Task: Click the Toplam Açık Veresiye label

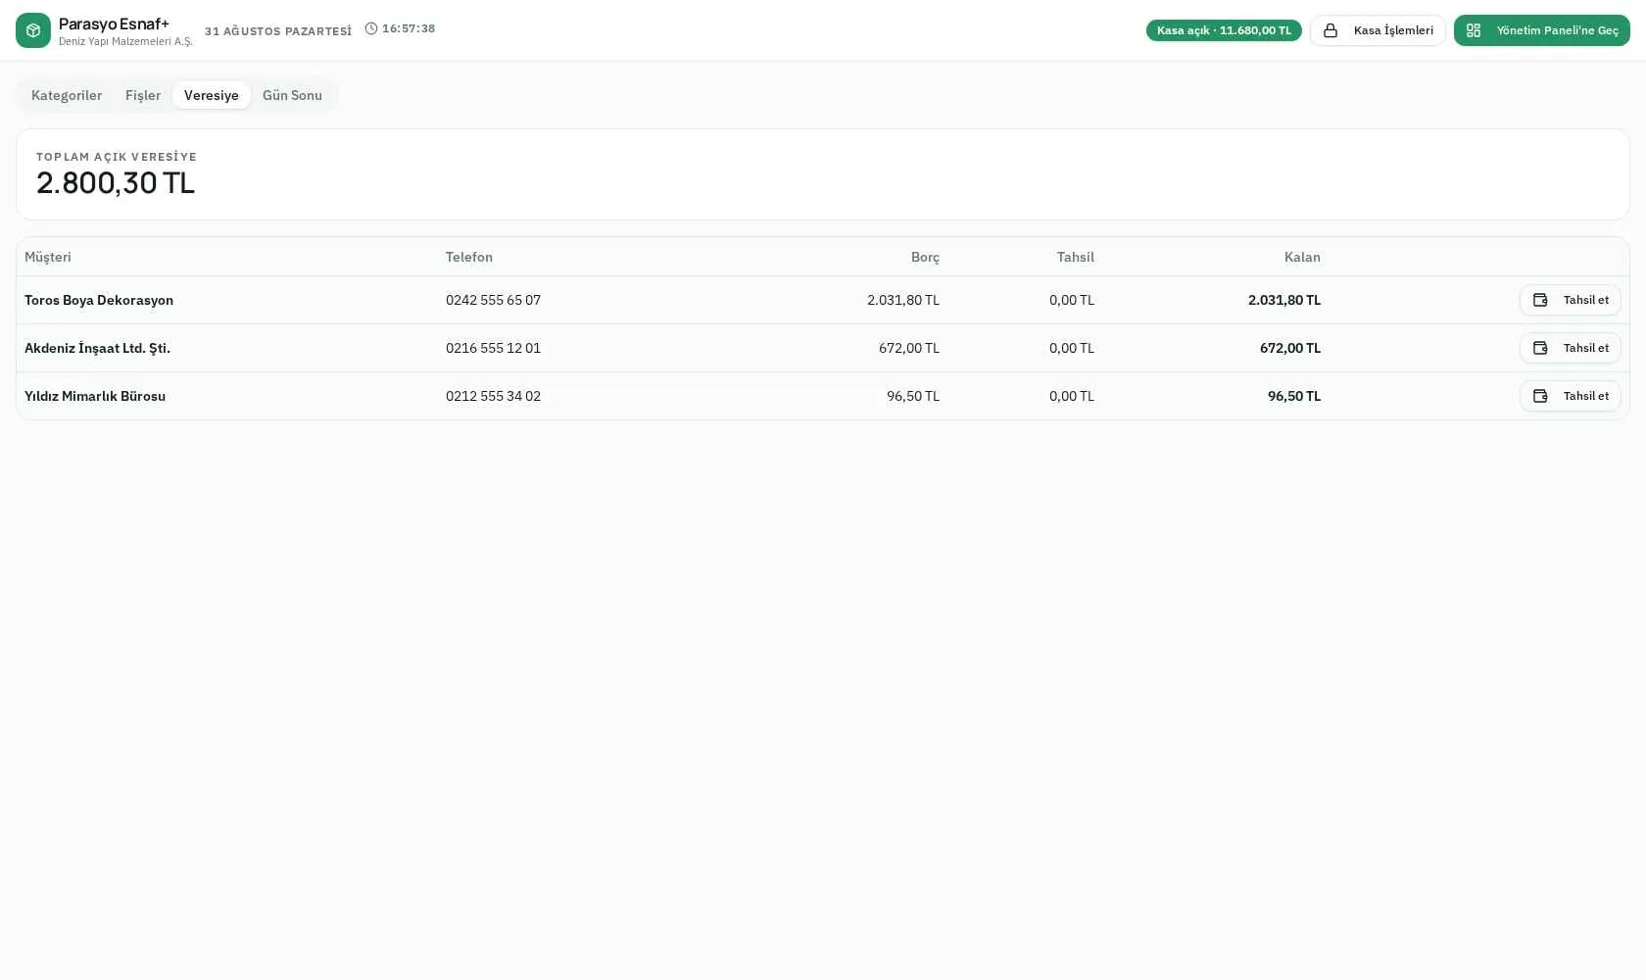Action: (x=117, y=157)
